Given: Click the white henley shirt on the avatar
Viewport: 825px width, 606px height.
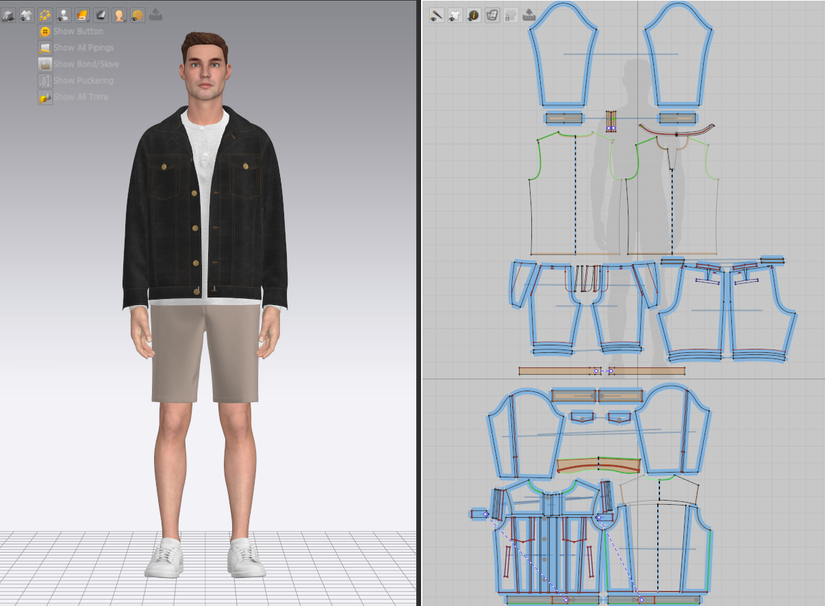Looking at the screenshot, I should click(x=203, y=147).
